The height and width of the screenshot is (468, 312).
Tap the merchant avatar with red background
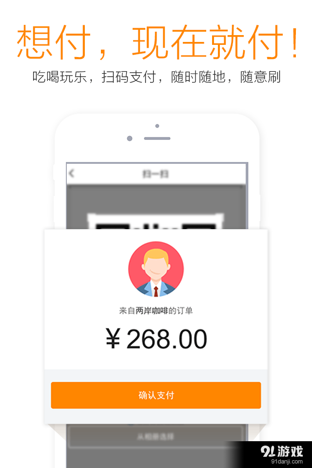pos(156,269)
